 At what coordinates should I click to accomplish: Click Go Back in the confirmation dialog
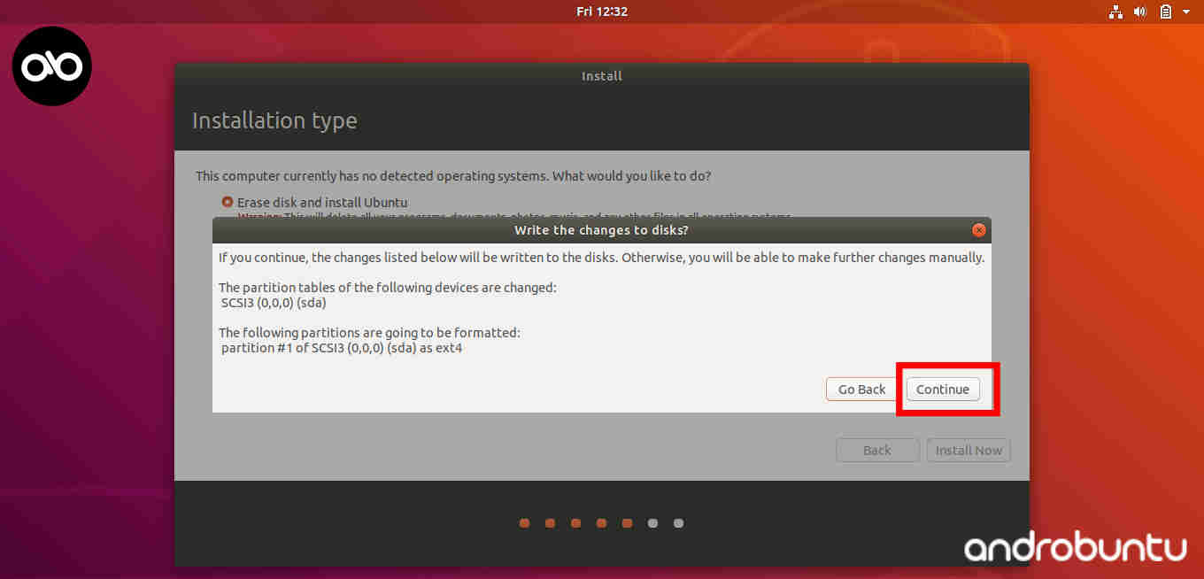[x=861, y=389]
